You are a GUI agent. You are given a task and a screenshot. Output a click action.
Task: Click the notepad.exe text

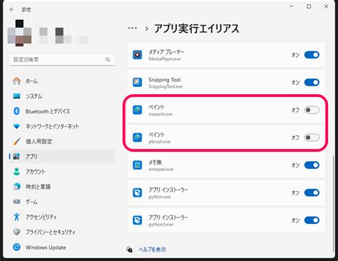click(x=161, y=169)
